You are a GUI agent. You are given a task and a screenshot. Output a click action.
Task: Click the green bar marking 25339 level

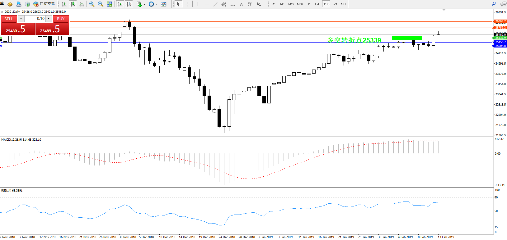click(407, 38)
